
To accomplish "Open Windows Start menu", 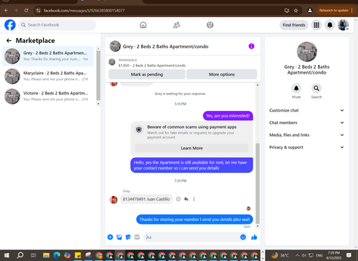I will (6, 255).
